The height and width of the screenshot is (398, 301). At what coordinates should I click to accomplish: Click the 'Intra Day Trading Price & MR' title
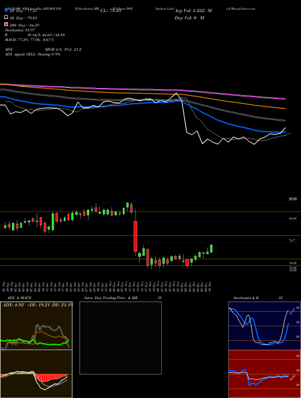[x=111, y=298]
